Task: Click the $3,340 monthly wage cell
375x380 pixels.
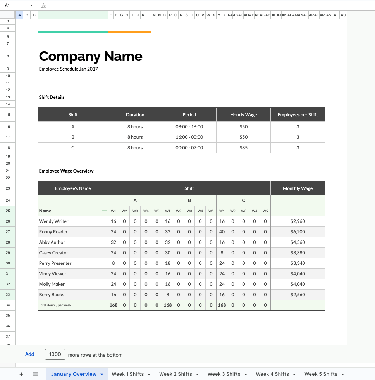Action: coord(298,263)
